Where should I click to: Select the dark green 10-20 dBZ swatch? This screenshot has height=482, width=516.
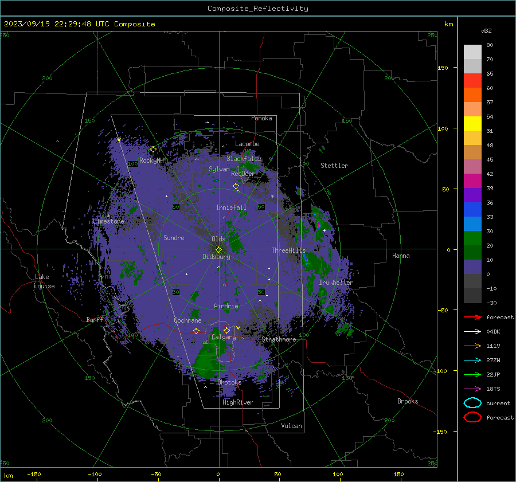tap(472, 252)
